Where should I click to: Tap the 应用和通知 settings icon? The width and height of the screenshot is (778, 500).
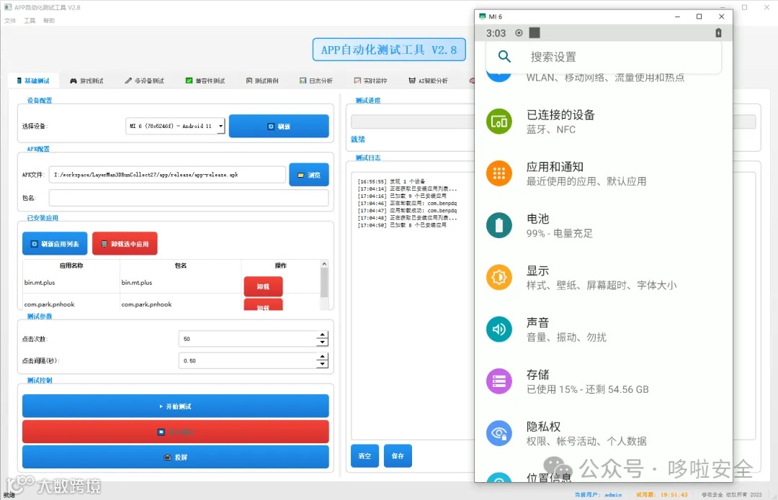[499, 174]
